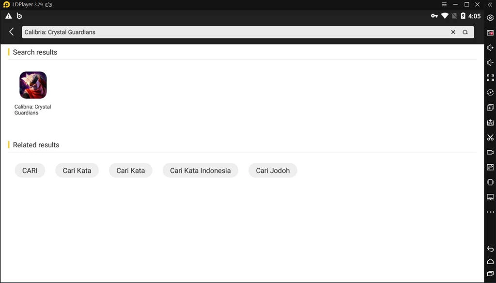
Task: Clear the search text with X
Action: (453, 32)
